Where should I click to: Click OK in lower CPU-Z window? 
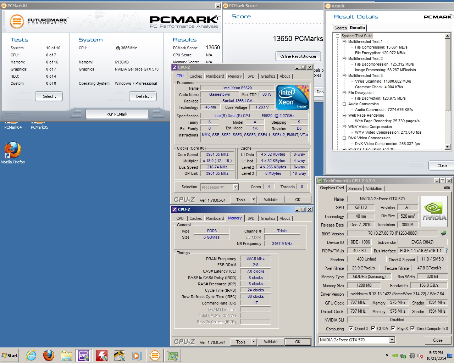[298, 342]
